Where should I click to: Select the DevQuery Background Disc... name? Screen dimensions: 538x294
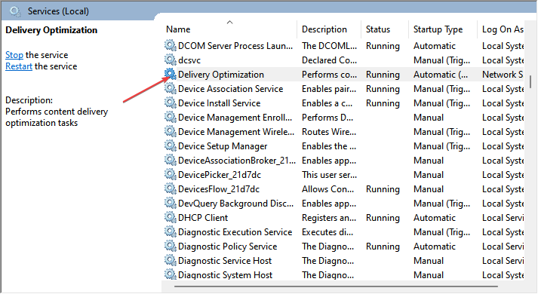click(x=235, y=204)
